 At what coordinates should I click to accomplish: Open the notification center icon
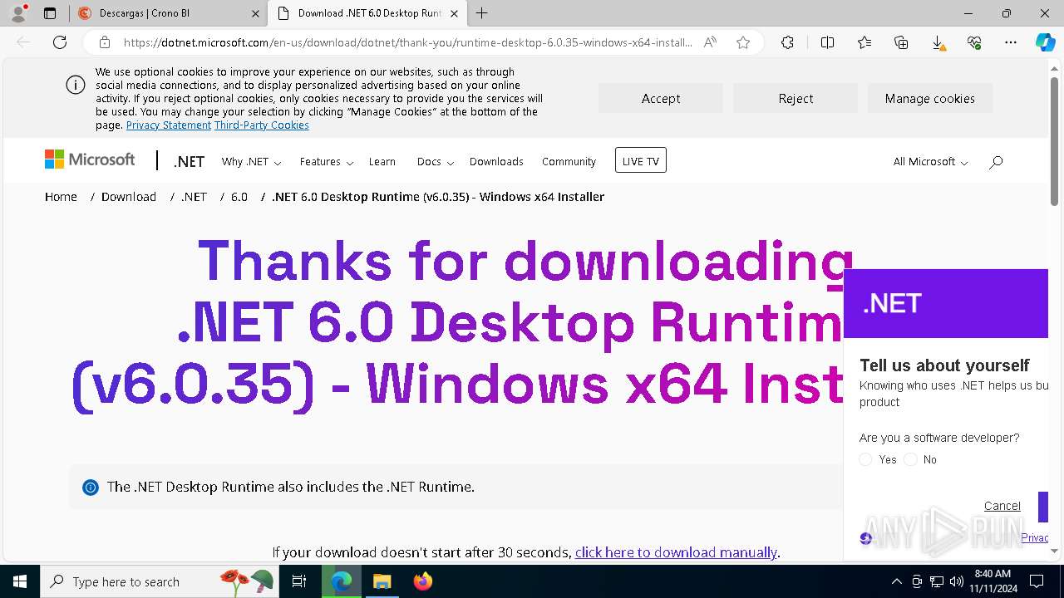tap(1037, 581)
